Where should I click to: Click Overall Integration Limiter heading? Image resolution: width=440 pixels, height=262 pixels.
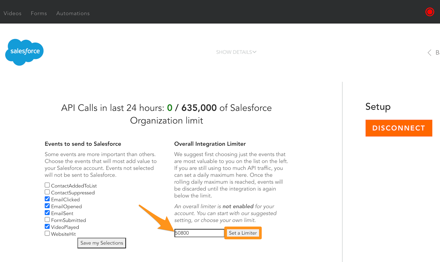[x=210, y=144]
